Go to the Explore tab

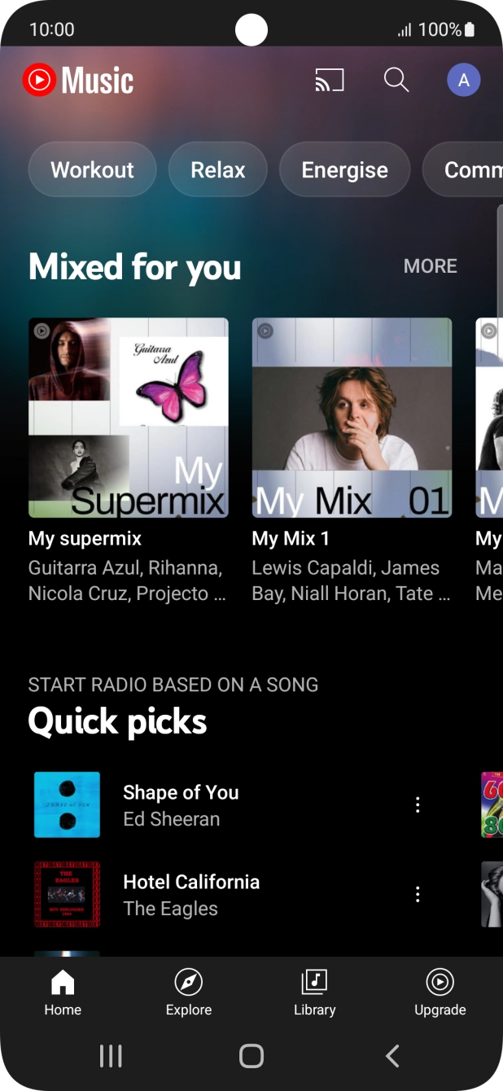click(x=189, y=992)
